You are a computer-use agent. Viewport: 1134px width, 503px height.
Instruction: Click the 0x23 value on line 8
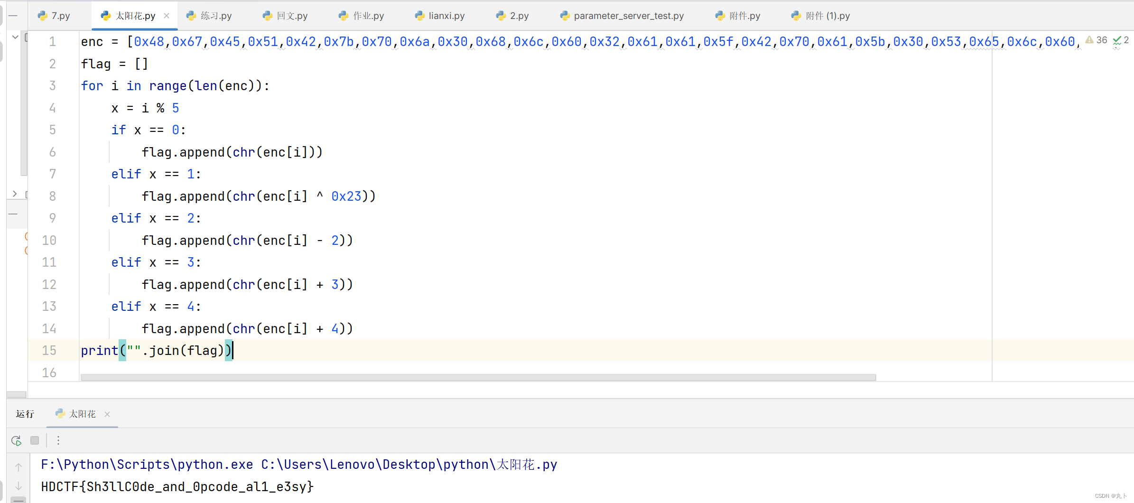coord(346,196)
